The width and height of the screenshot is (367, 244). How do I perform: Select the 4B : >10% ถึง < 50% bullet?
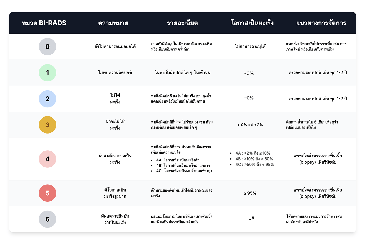pos(254,159)
